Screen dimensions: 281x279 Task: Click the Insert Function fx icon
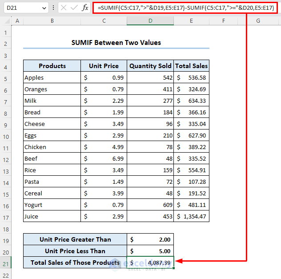(x=85, y=8)
